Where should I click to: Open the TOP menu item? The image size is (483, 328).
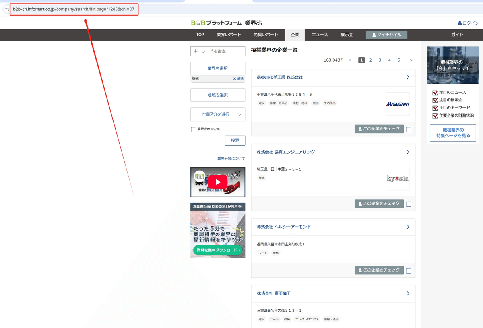(x=200, y=35)
